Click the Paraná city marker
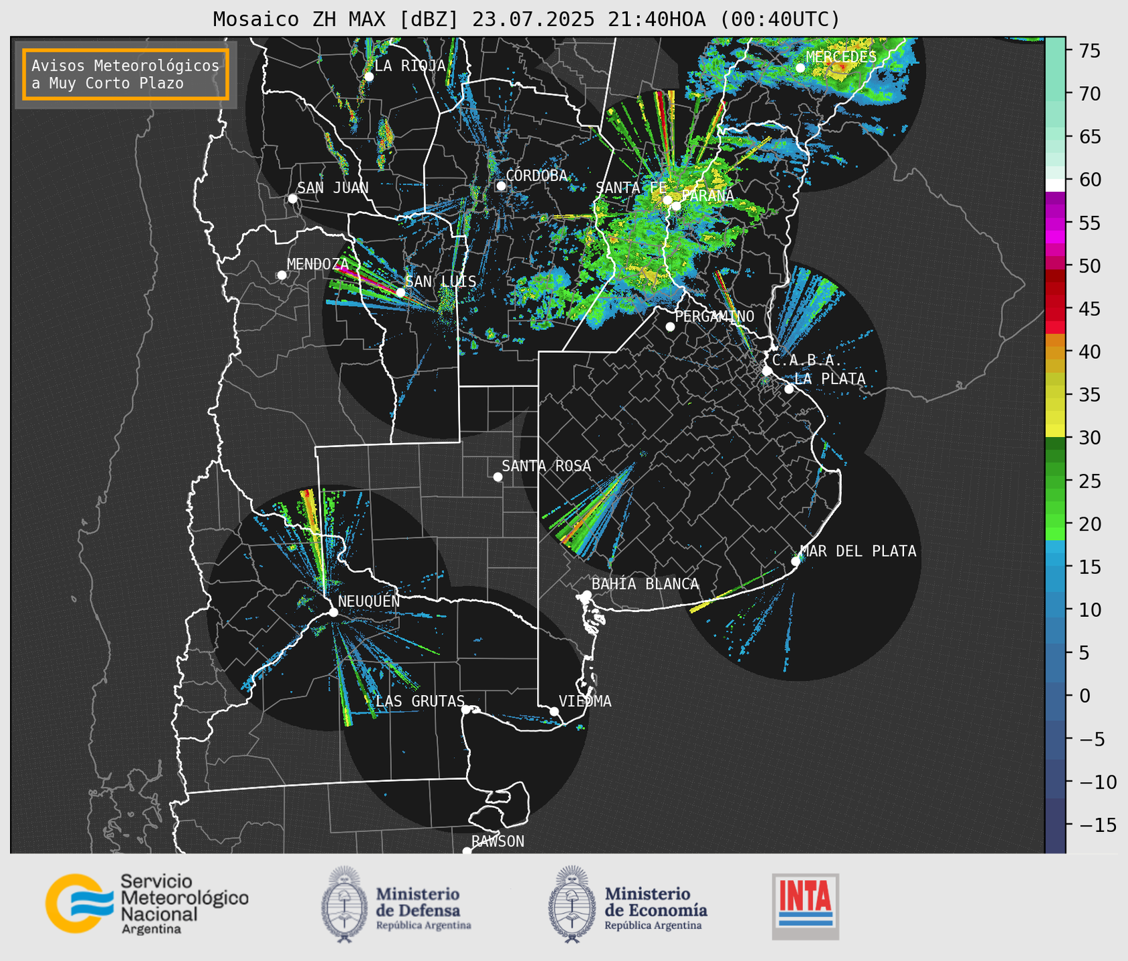Image resolution: width=1128 pixels, height=961 pixels. [x=676, y=206]
